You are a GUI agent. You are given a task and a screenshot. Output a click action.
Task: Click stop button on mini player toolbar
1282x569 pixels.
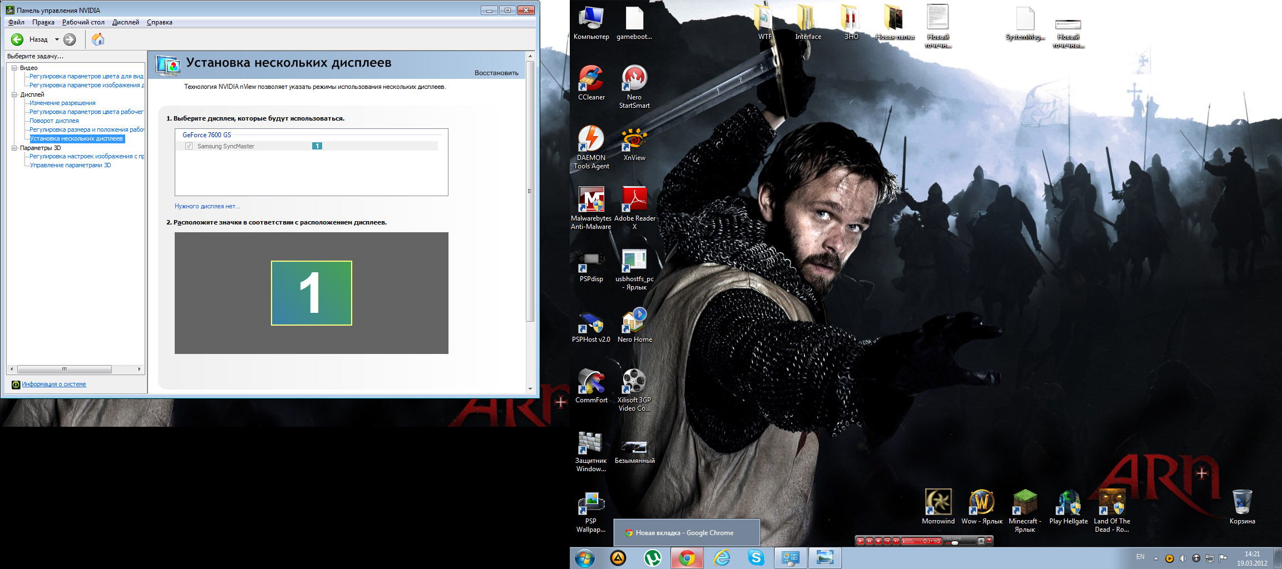point(878,541)
